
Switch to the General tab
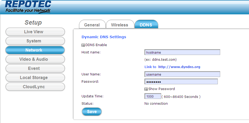pos(92,25)
